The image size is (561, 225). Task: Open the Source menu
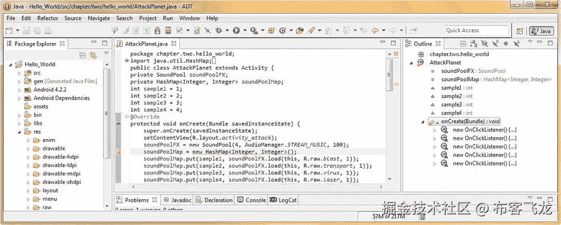click(x=73, y=19)
